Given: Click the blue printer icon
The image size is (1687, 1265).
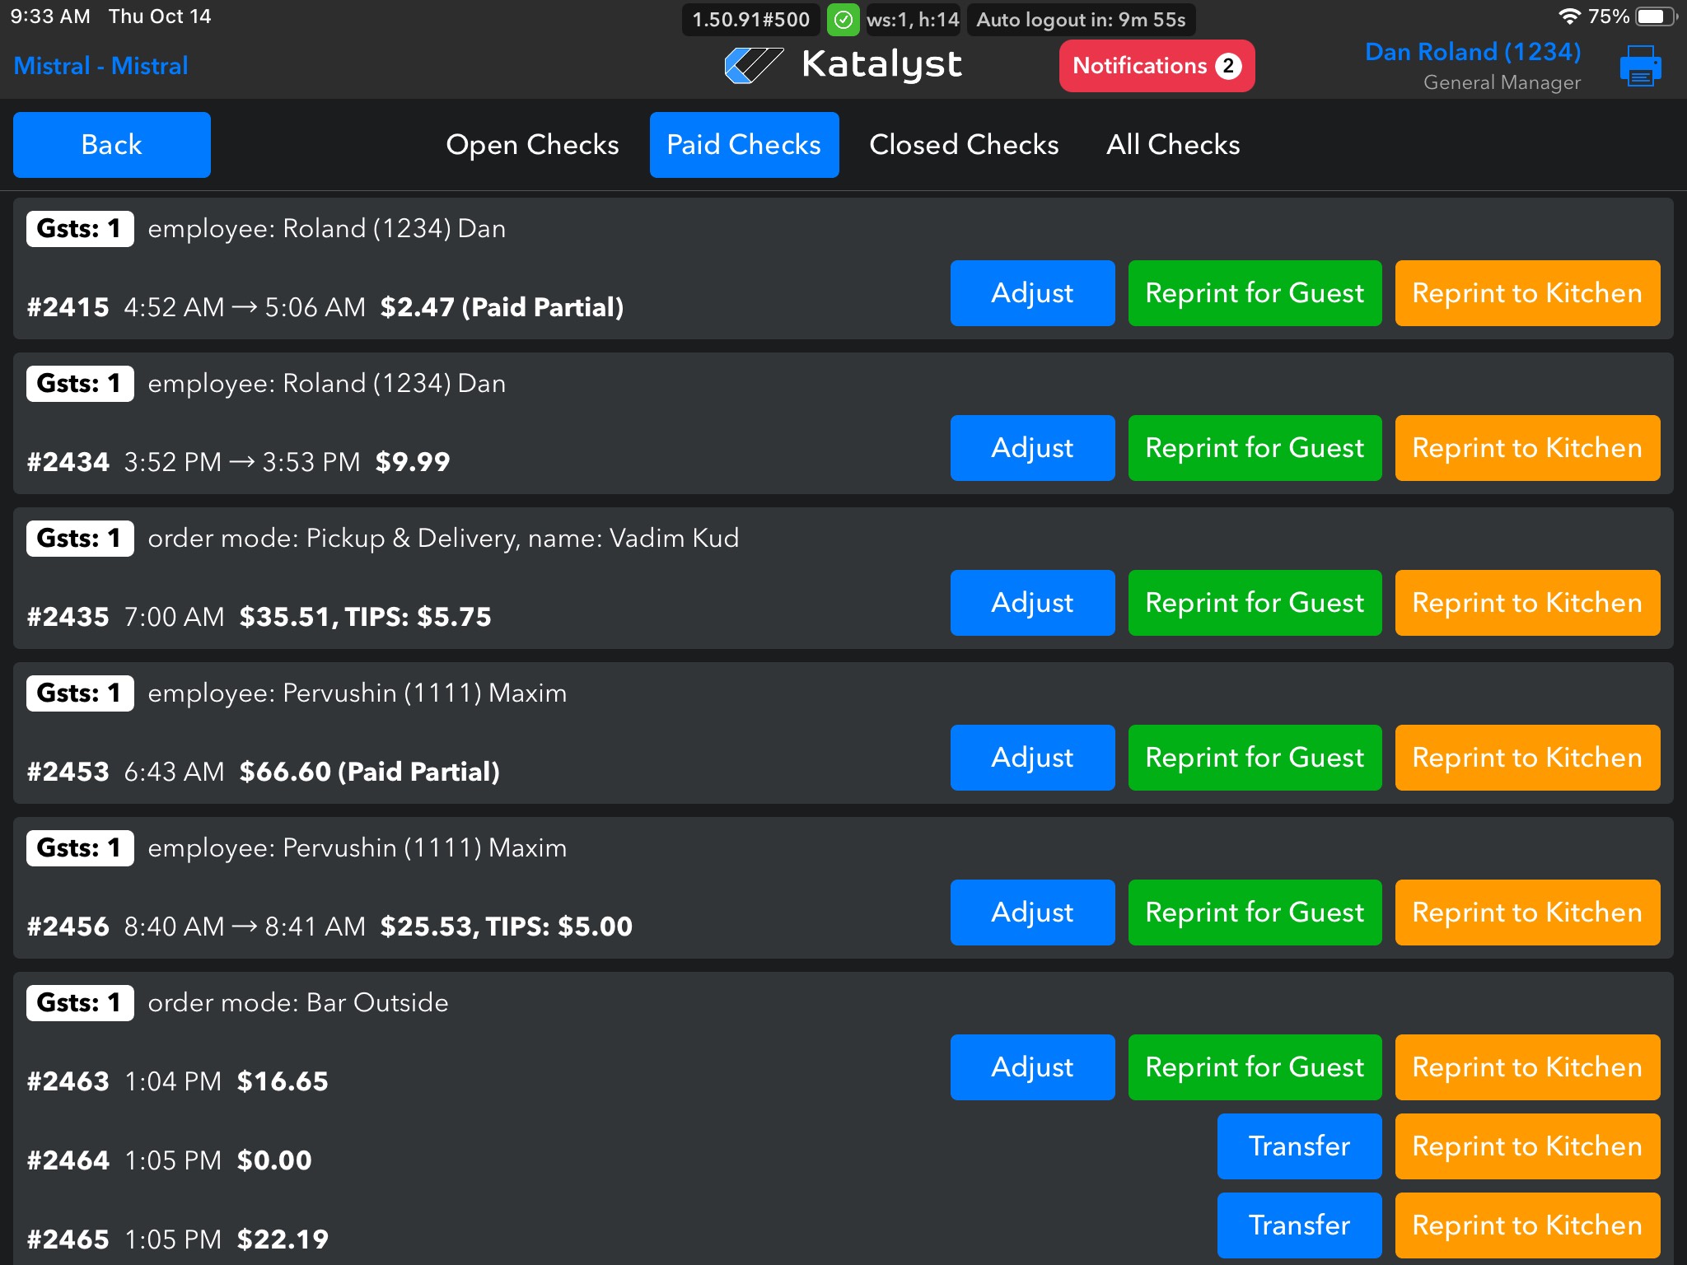Looking at the screenshot, I should (1640, 66).
